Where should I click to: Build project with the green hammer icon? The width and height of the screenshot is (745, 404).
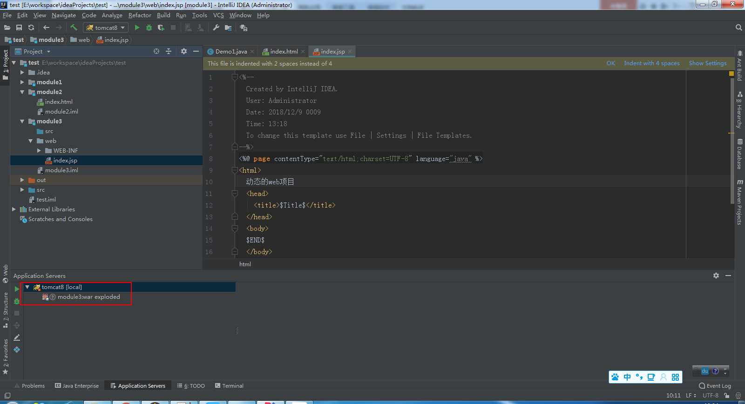pos(74,27)
